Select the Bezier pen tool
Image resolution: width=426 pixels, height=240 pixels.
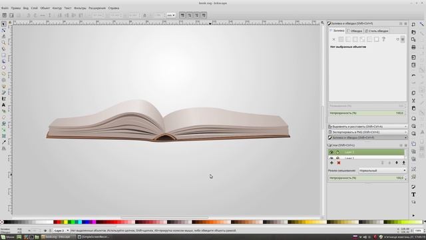coord(3,93)
